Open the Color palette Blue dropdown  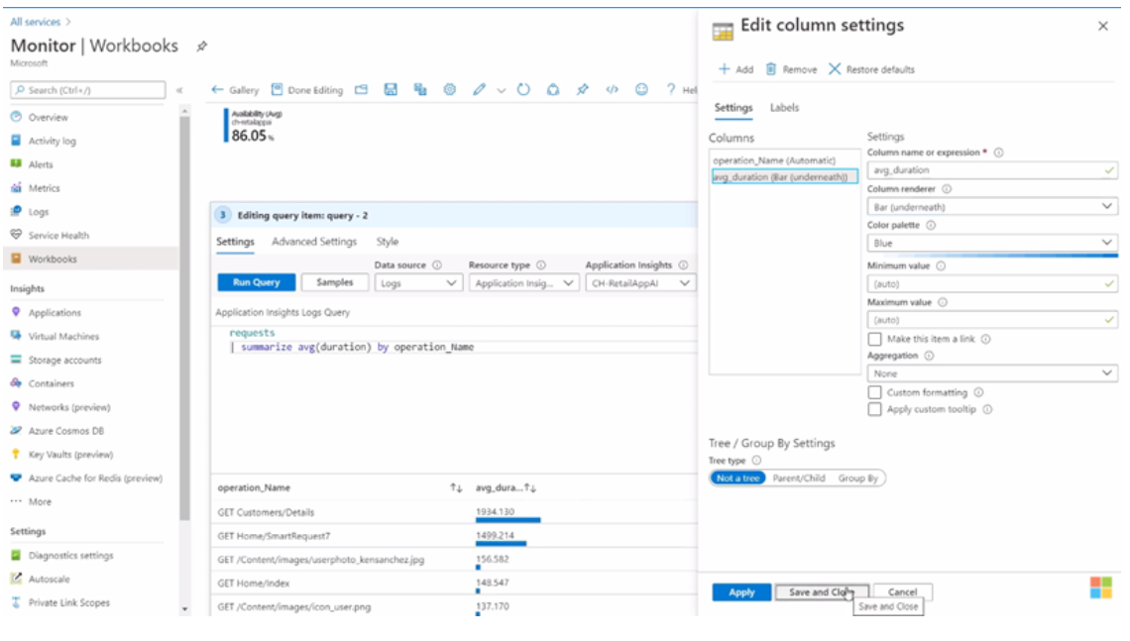[992, 243]
